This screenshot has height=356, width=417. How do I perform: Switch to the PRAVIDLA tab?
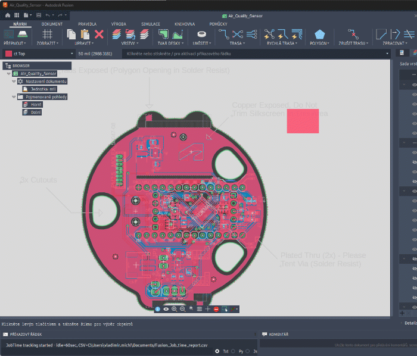tap(87, 24)
